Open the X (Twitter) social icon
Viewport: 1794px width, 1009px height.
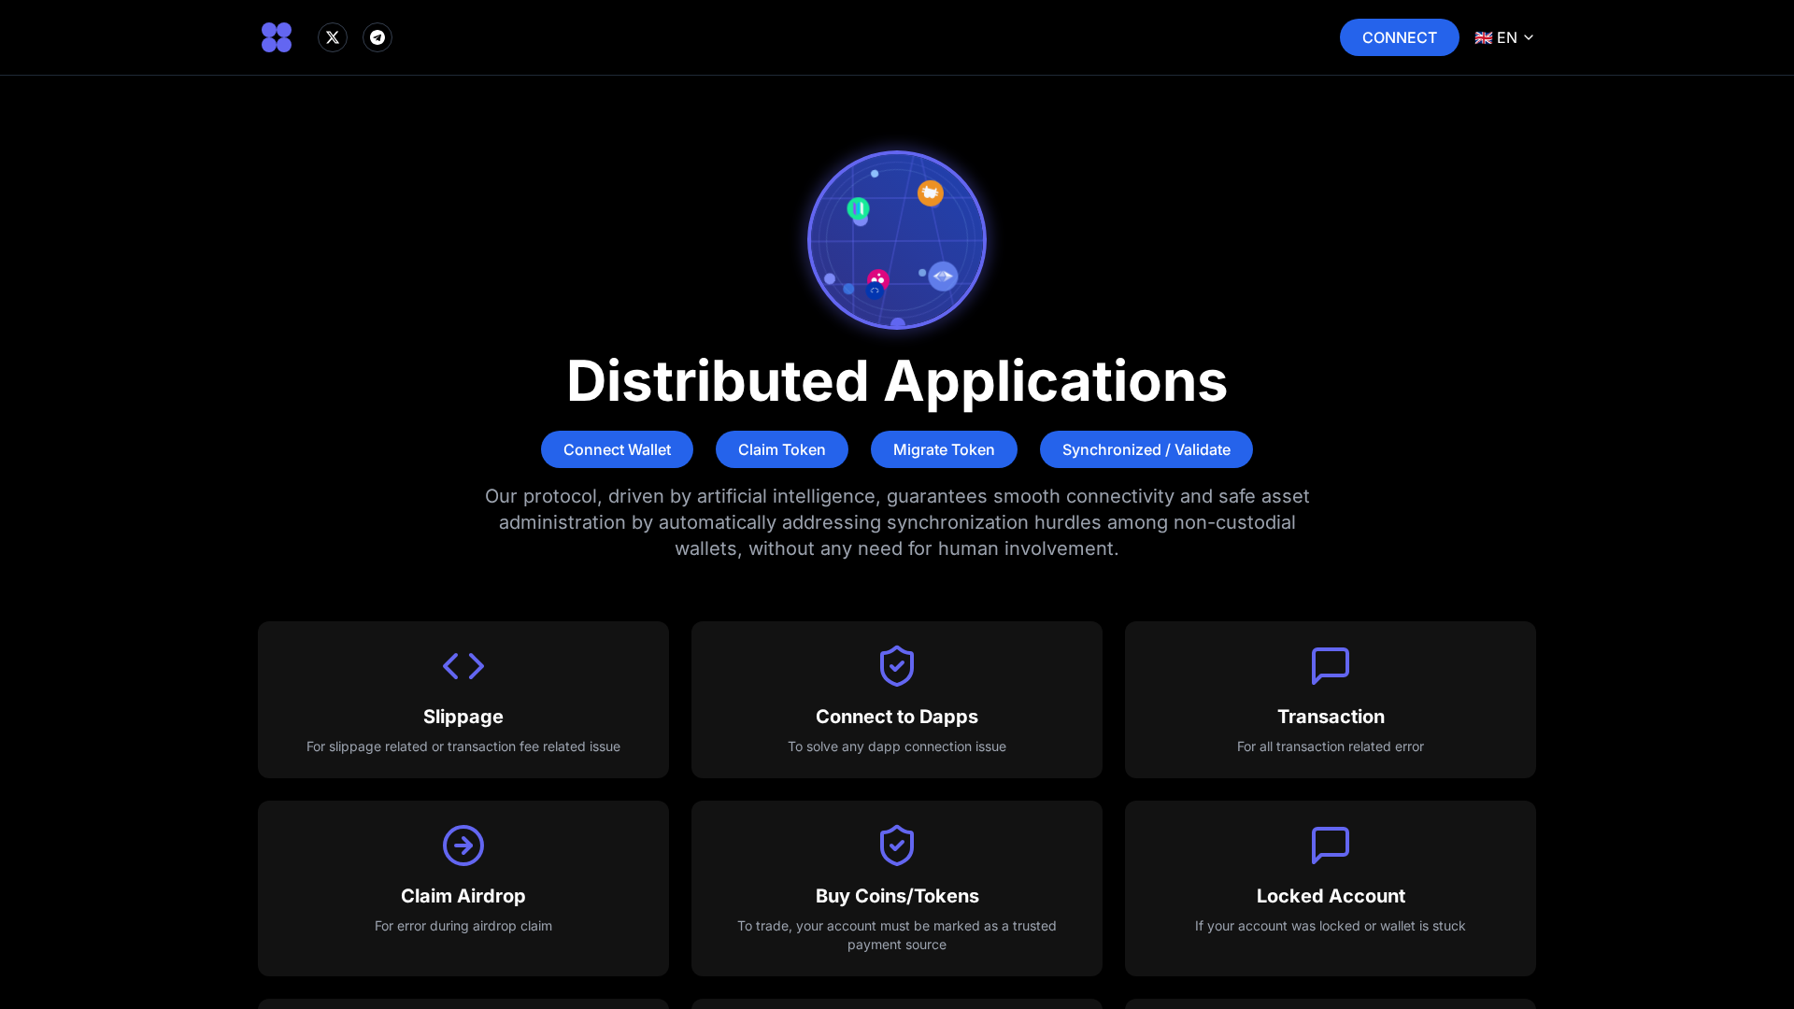333,37
